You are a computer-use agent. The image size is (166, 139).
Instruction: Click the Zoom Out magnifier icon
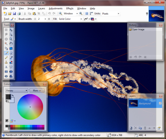(60, 14)
